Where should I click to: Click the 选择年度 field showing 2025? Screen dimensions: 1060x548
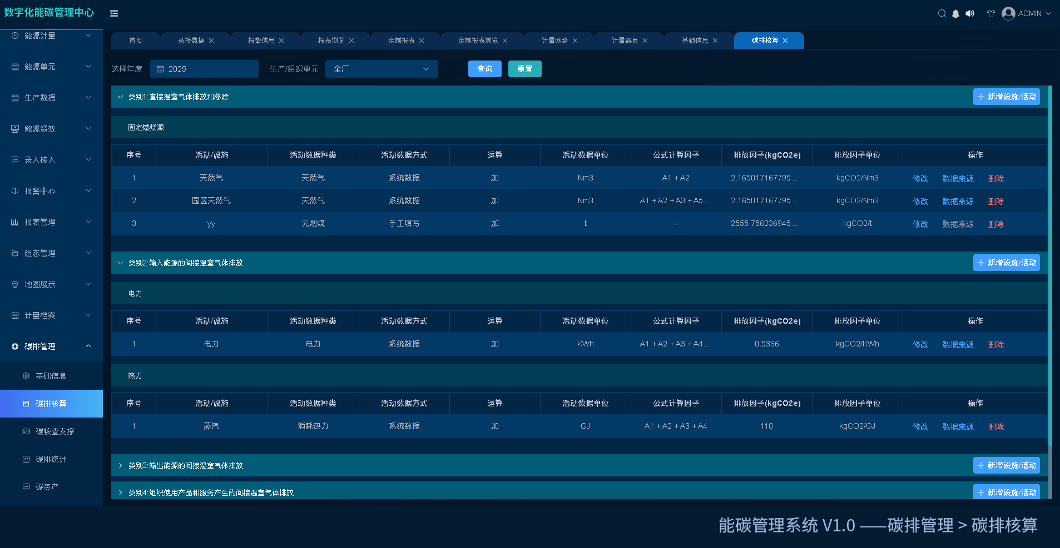204,69
